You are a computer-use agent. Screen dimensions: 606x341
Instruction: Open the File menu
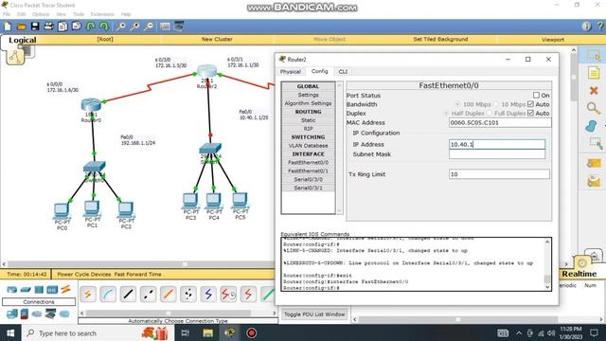7,14
